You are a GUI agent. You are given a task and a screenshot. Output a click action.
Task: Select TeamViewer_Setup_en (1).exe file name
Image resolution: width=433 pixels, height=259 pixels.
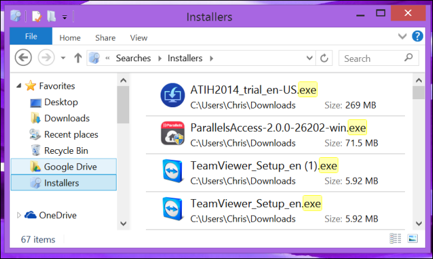264,166
